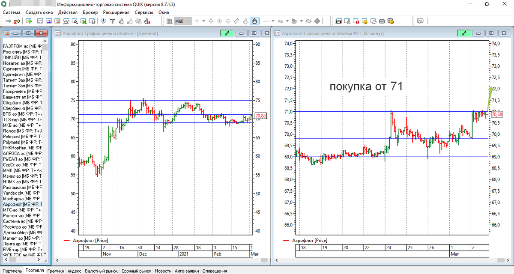Click the window with red dollar badge icon
Image resolution: width=514 pixels, height=274 pixels.
pyautogui.click(x=356, y=21)
